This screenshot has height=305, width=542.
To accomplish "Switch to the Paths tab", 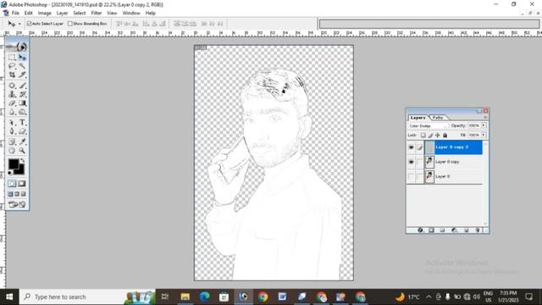I will 438,118.
